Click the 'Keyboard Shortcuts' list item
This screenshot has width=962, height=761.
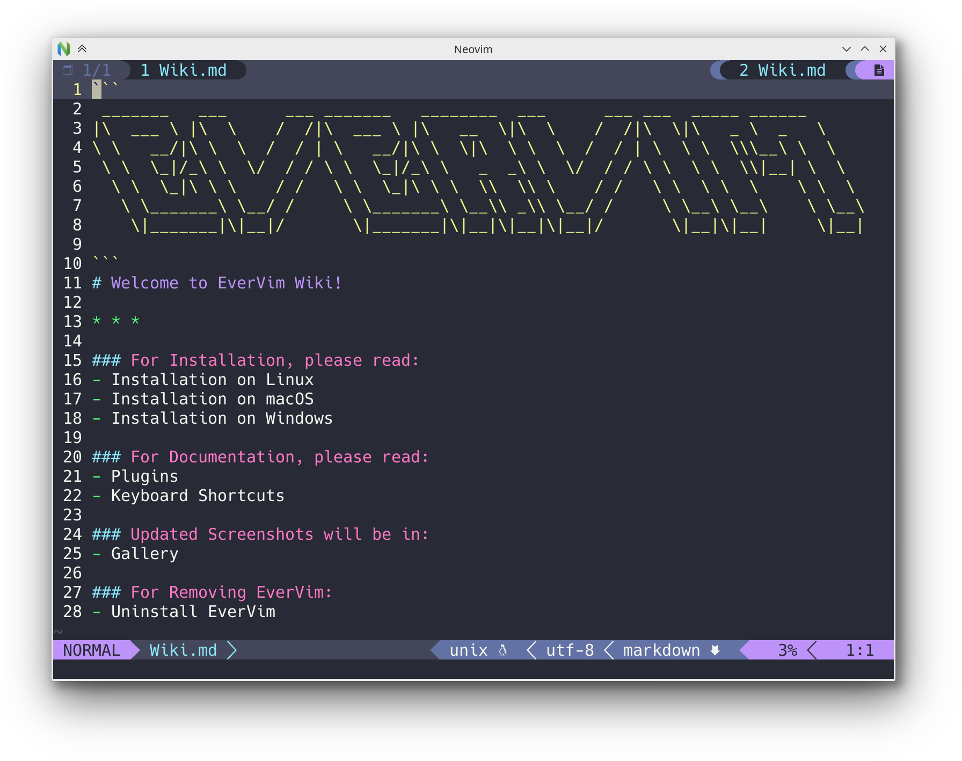pos(198,496)
